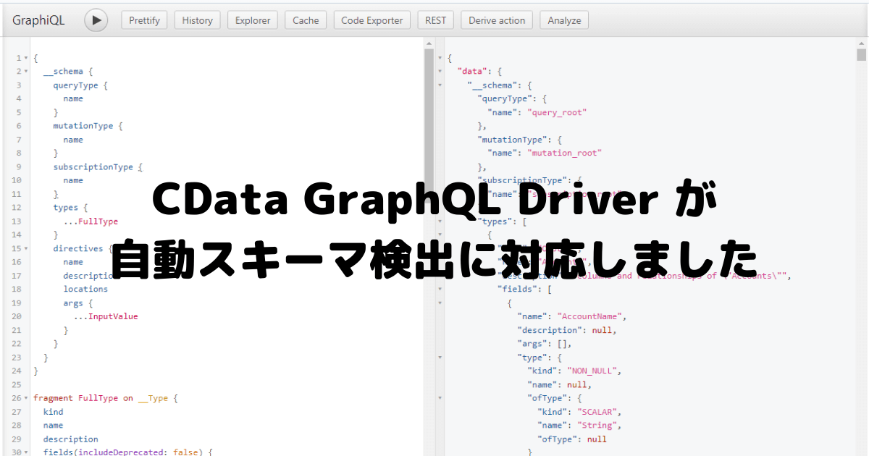The image size is (869, 456).
Task: Collapse the __schema block at line 2
Action: point(26,72)
